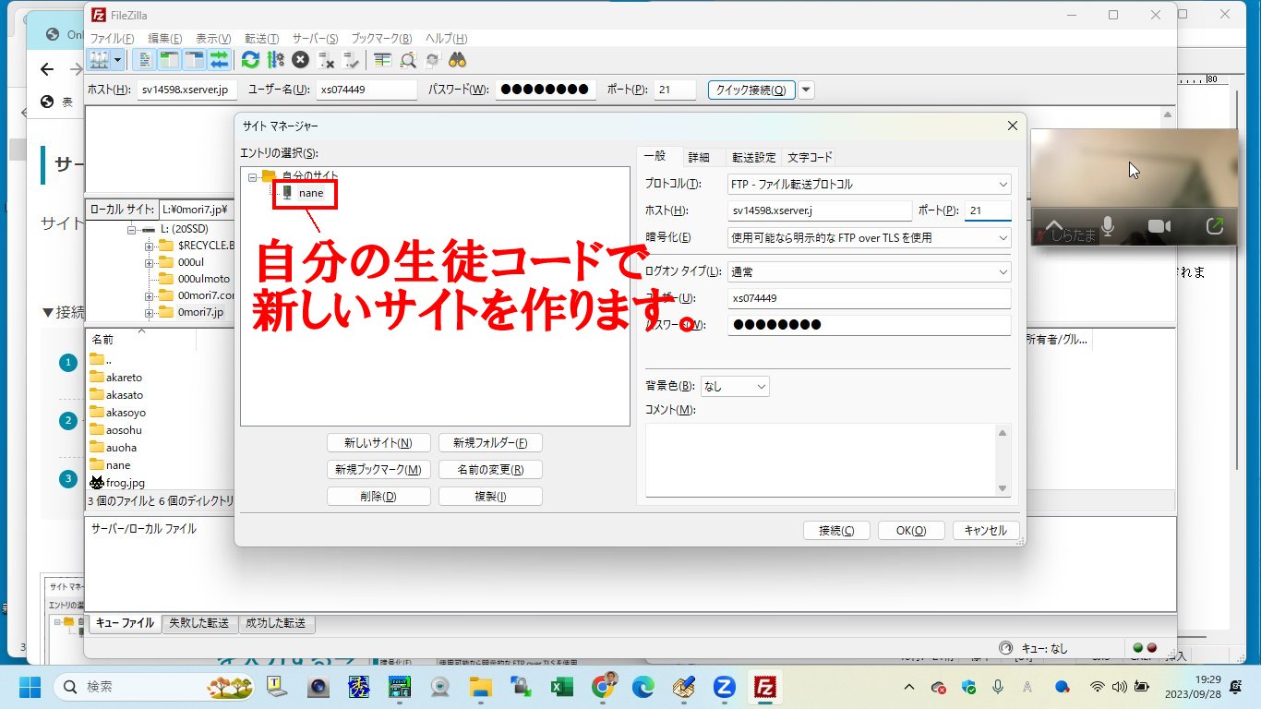Expand the $RECYCLE.BIN folder node
The height and width of the screenshot is (709, 1261).
coord(149,246)
